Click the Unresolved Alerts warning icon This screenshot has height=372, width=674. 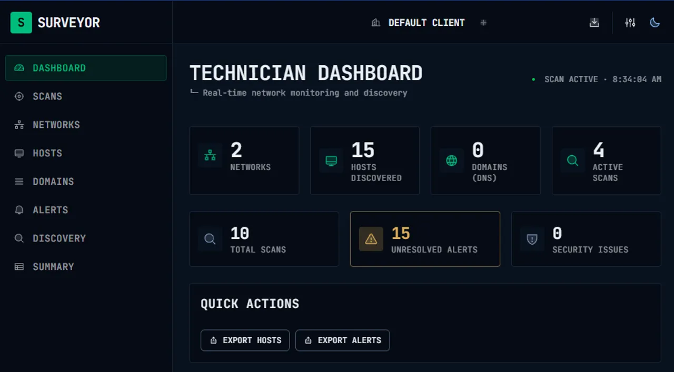[371, 239]
